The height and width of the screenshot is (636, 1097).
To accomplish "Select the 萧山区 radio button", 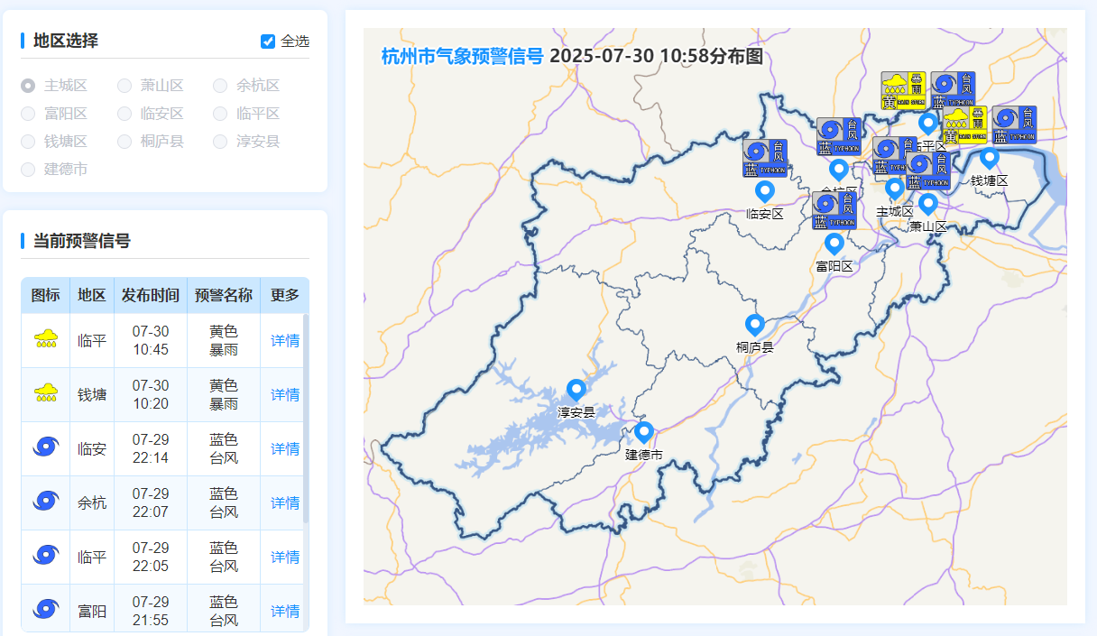I will click(124, 86).
